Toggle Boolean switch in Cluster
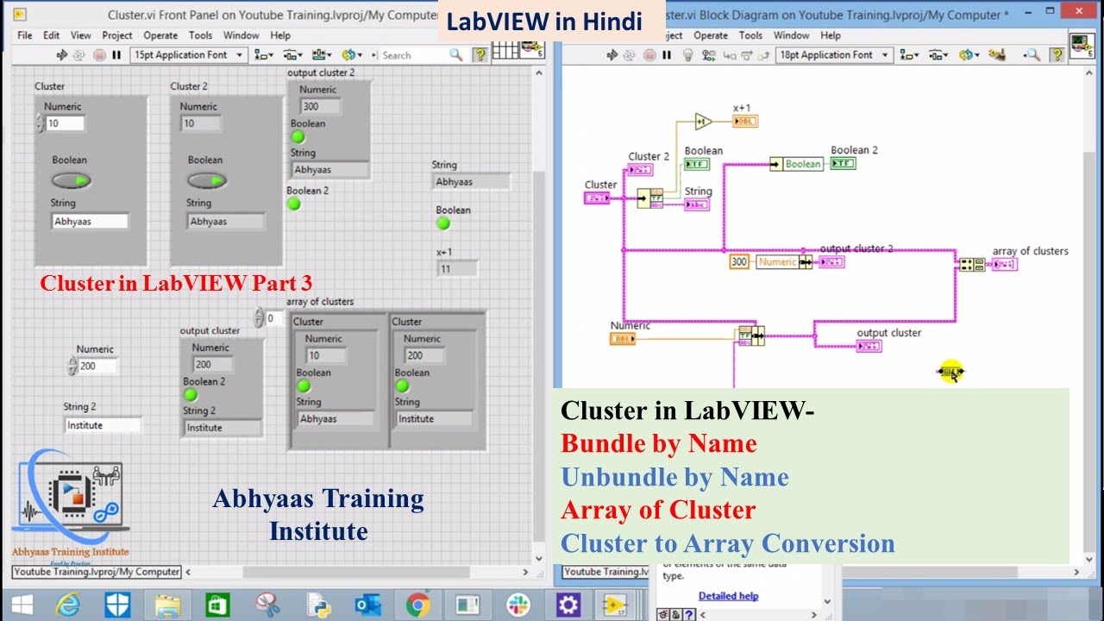This screenshot has width=1104, height=621. (71, 180)
